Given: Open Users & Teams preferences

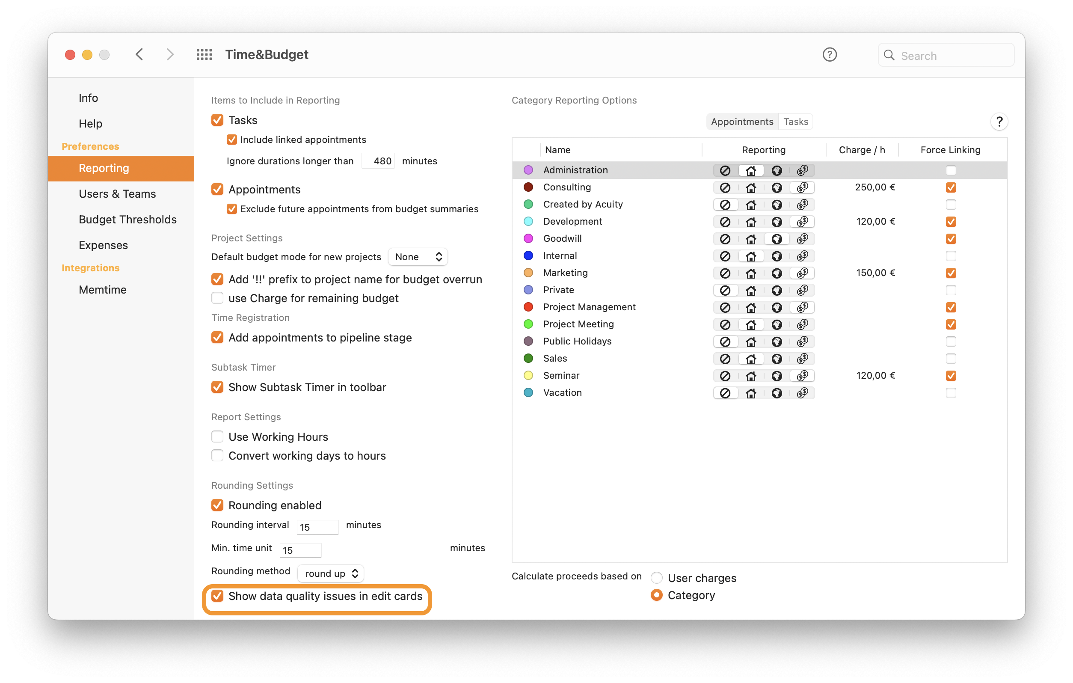Looking at the screenshot, I should [x=117, y=194].
